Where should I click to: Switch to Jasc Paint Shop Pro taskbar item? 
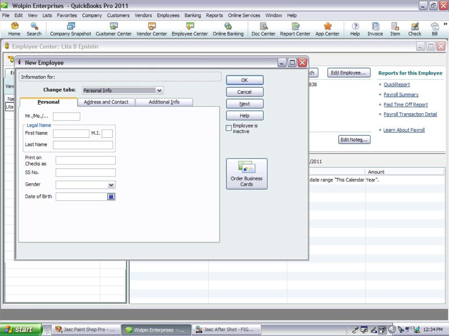[86, 329]
